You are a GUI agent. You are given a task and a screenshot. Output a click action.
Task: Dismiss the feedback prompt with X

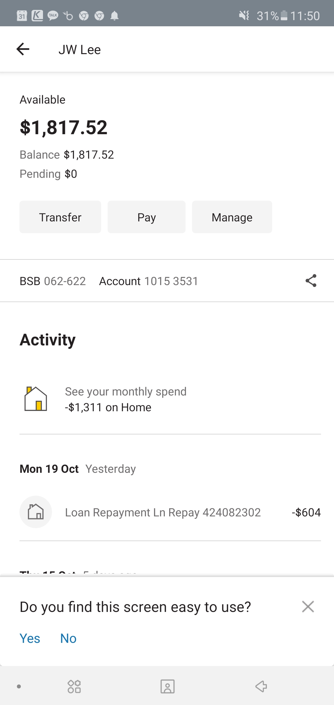308,607
